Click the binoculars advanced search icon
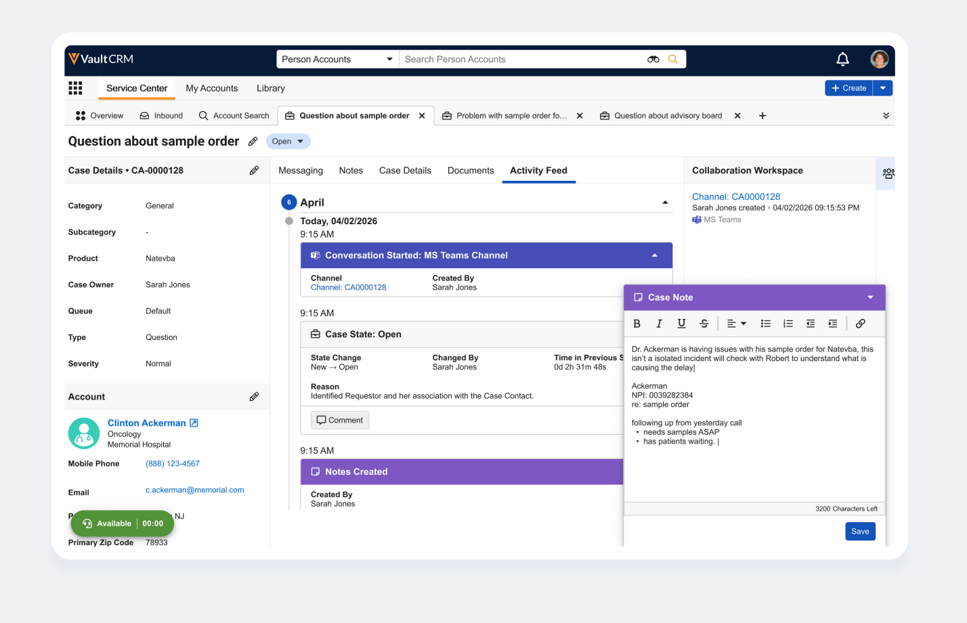Image resolution: width=967 pixels, height=623 pixels. (653, 60)
